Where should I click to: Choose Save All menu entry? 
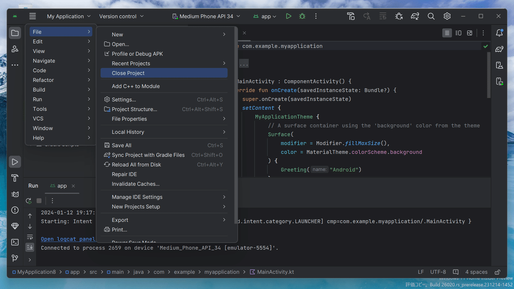(164, 146)
